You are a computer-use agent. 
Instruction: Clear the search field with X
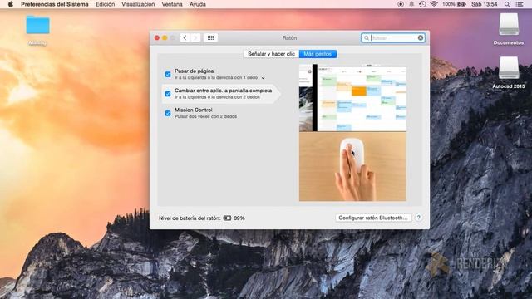click(421, 37)
